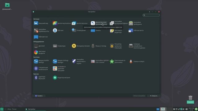Click the Справка help button
Image resolution: width=198 pixels, height=111 pixels.
click(x=39, y=96)
